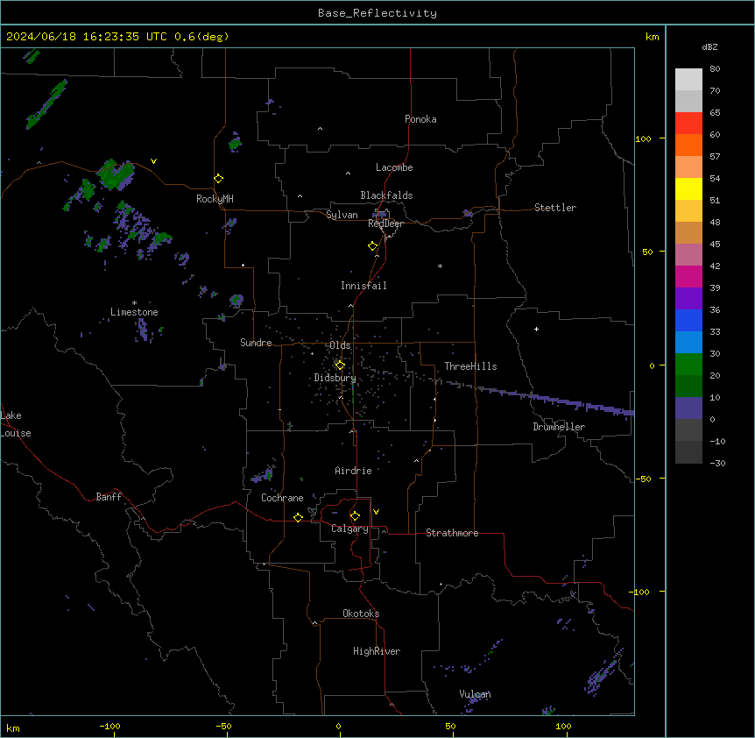The image size is (755, 738).
Task: Click the Cochrane town label
Action: tap(282, 498)
